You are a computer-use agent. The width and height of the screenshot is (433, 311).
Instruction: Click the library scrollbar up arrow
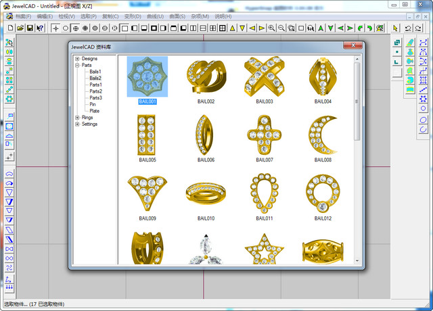click(x=357, y=59)
